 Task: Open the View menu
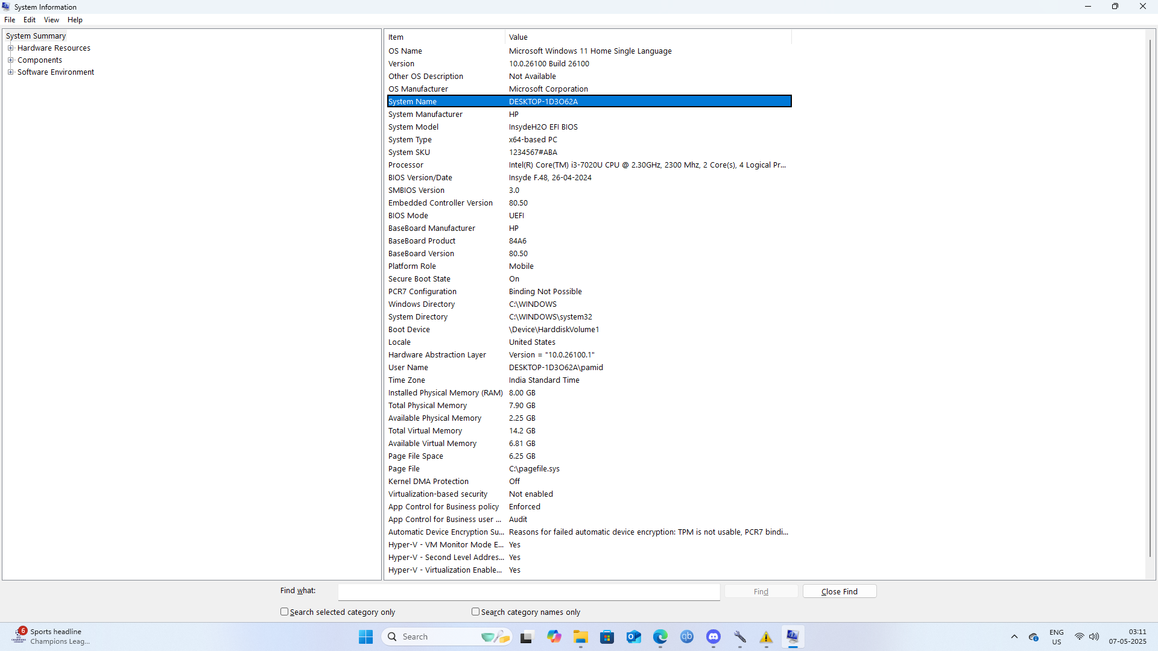click(x=51, y=19)
